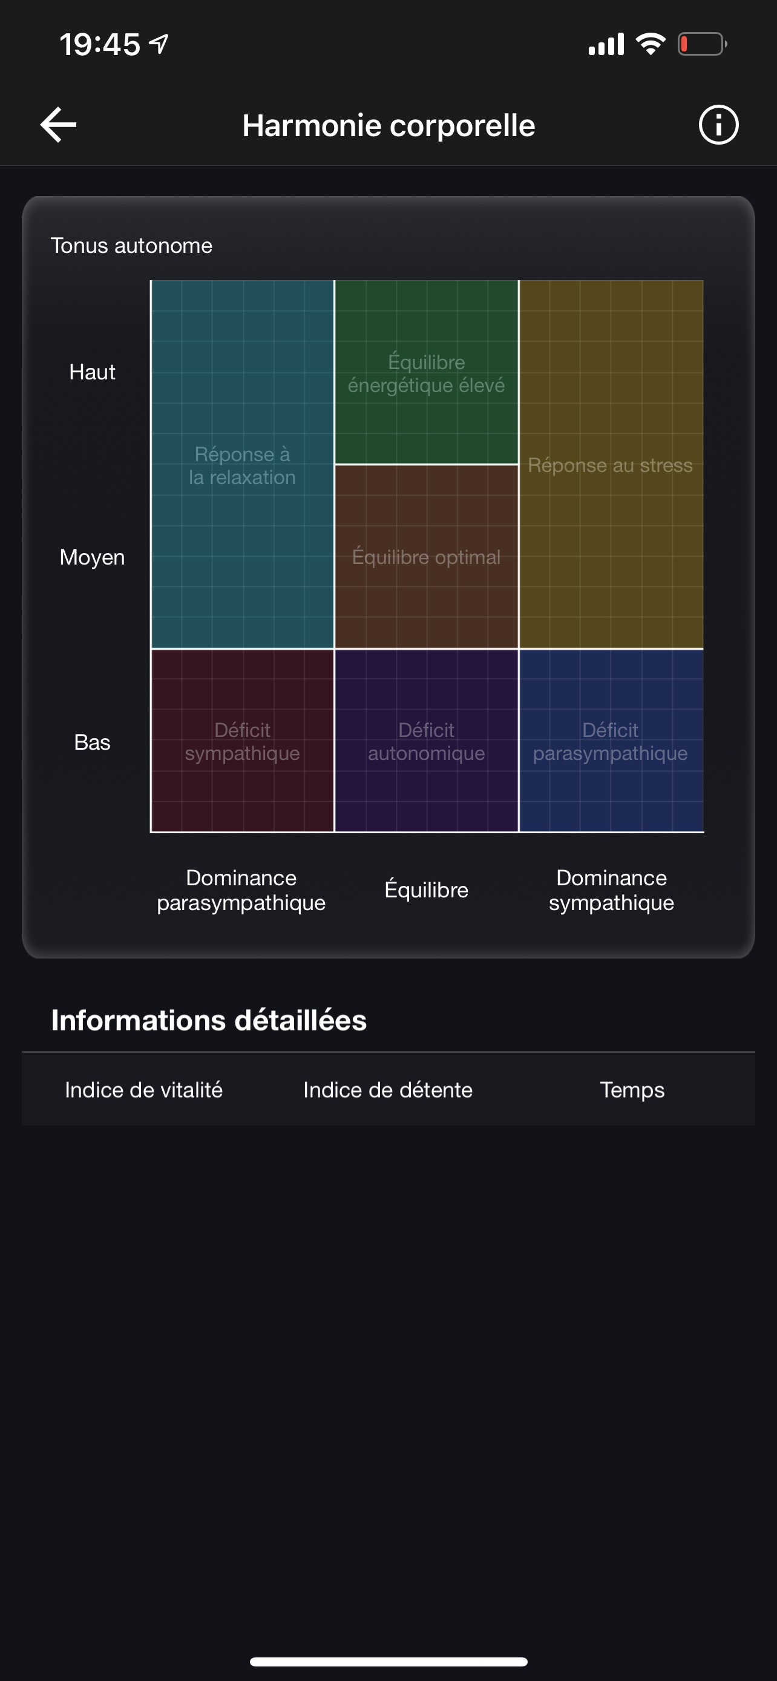Tap the Indice de détente column header
This screenshot has height=1681, width=777.
coord(387,1090)
